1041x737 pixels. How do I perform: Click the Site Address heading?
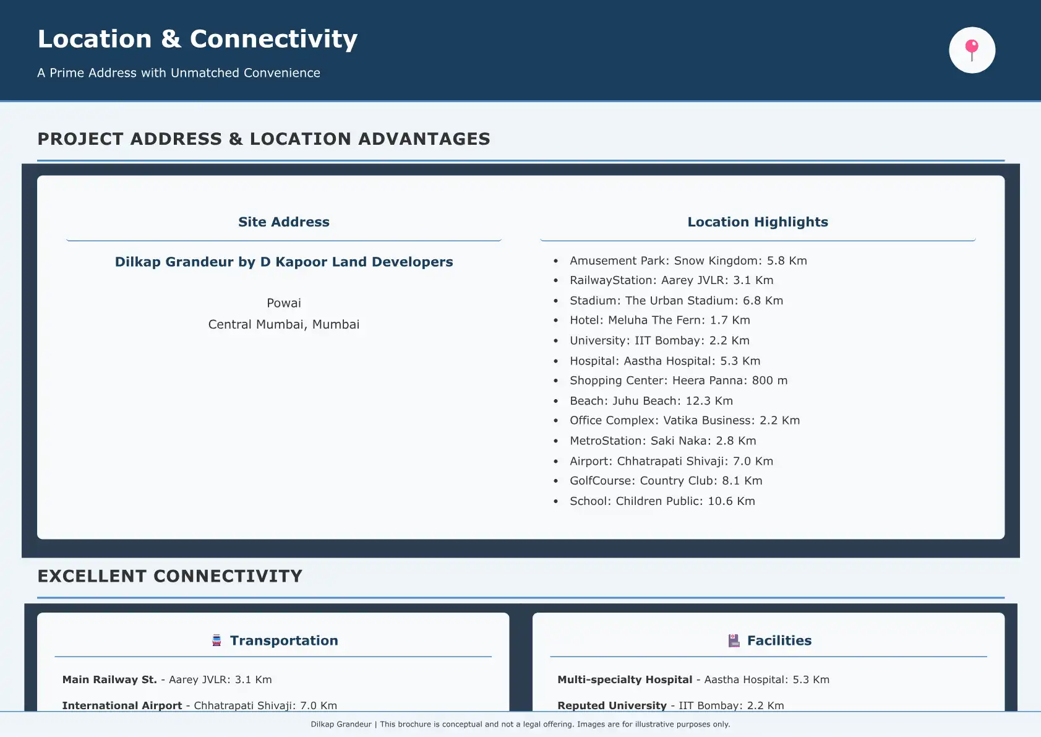point(284,222)
